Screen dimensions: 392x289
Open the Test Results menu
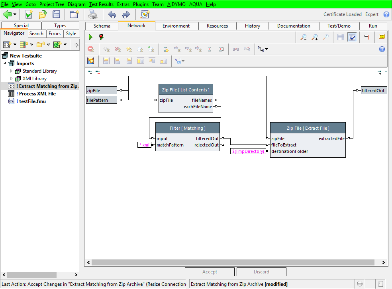point(102,4)
